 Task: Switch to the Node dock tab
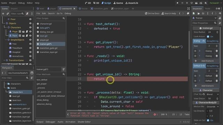[208, 9]
